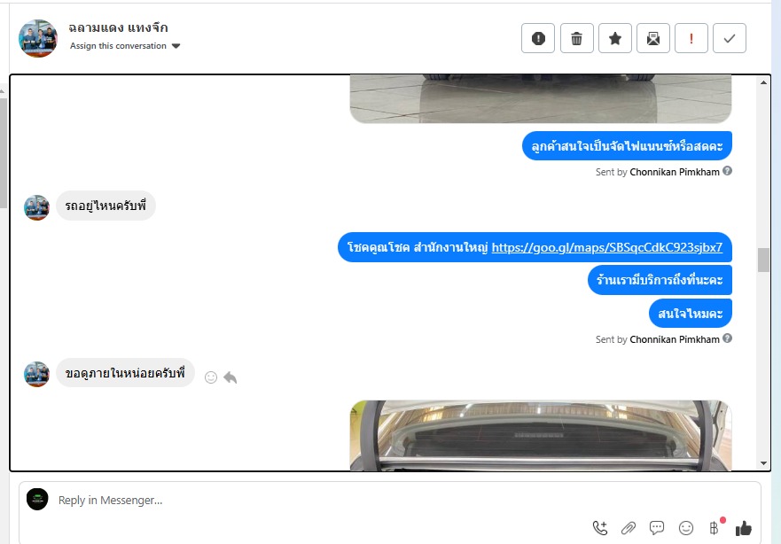React to ขอดูภายในหน่อยครับพี่ message with emoji
The height and width of the screenshot is (544, 781).
coord(211,377)
